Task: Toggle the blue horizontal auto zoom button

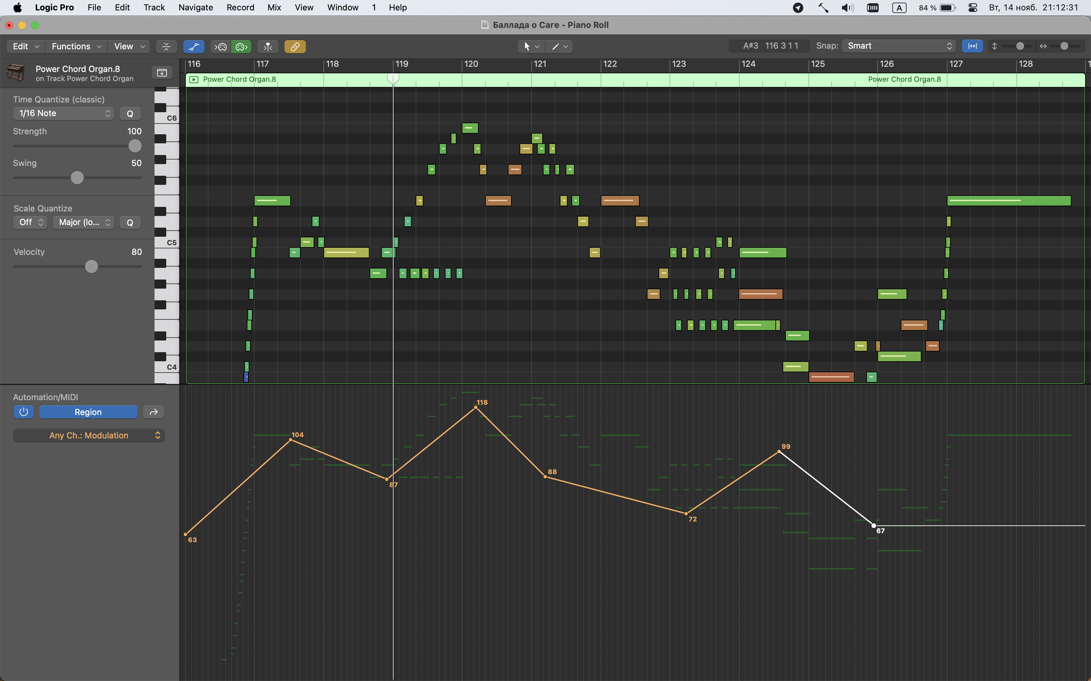Action: (x=972, y=46)
